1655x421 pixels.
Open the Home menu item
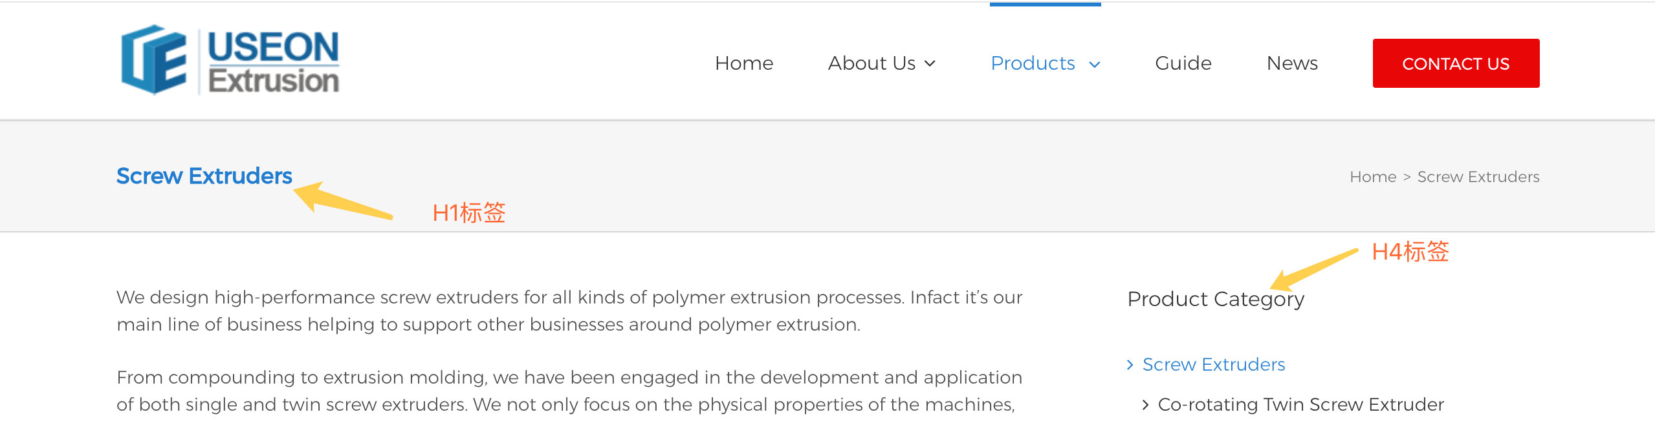[744, 63]
